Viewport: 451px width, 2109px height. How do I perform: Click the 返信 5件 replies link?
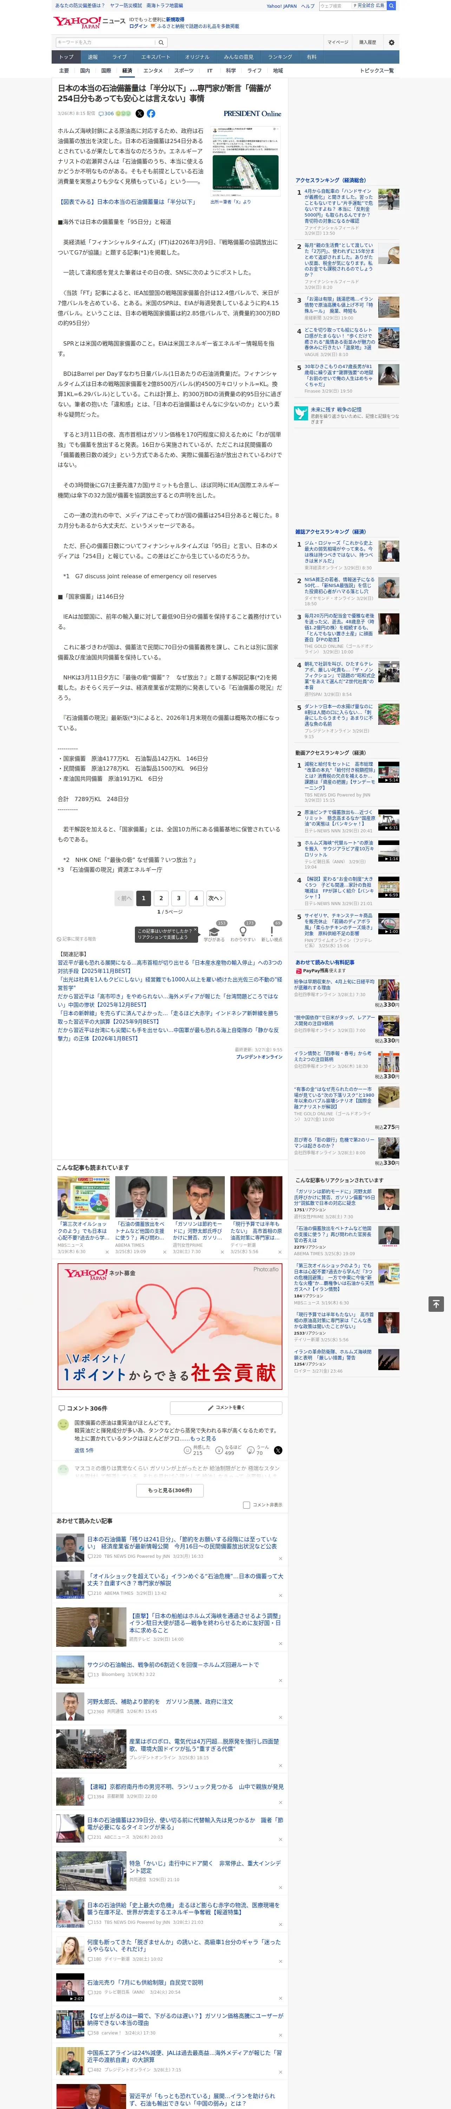coord(84,1450)
